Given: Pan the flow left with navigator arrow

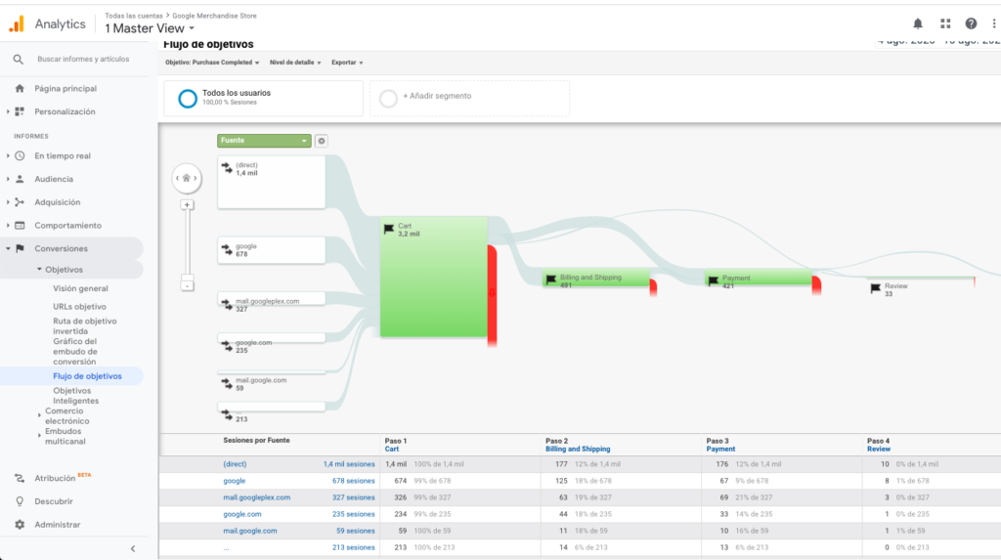Looking at the screenshot, I should [177, 178].
